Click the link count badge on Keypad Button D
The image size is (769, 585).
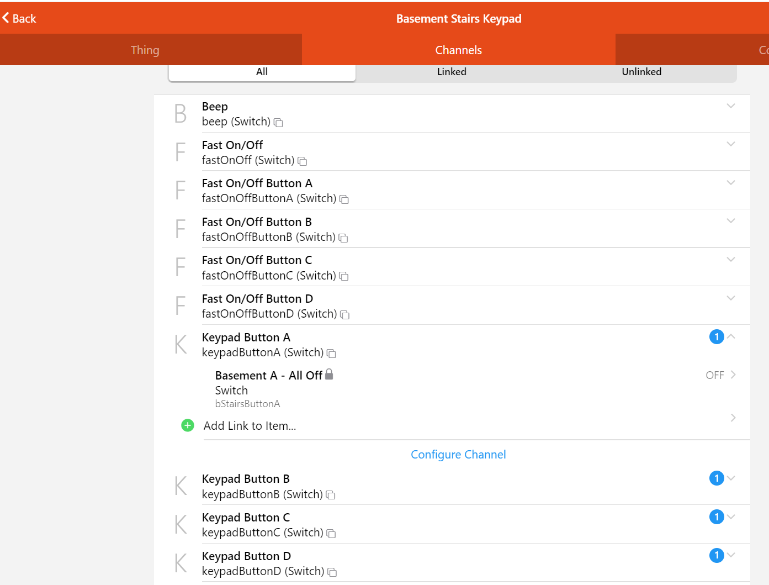tap(717, 555)
